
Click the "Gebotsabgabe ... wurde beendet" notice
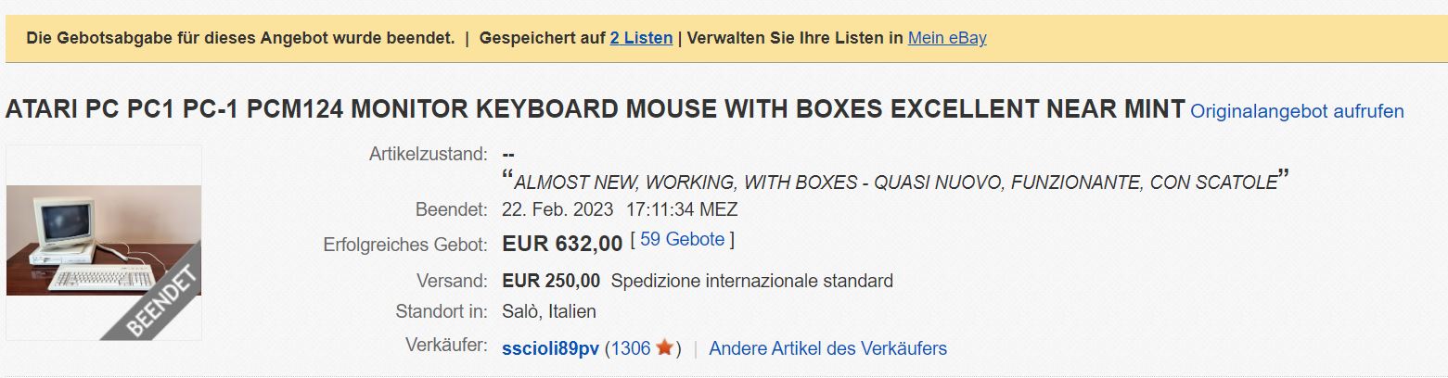click(240, 38)
